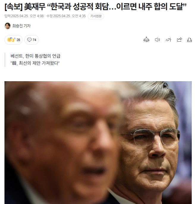Open reporter 최승진's profile photo
Image resolution: width=195 pixels, height=204 pixels.
click(x=7, y=26)
